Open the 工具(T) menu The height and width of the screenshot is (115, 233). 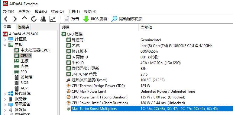(74, 11)
